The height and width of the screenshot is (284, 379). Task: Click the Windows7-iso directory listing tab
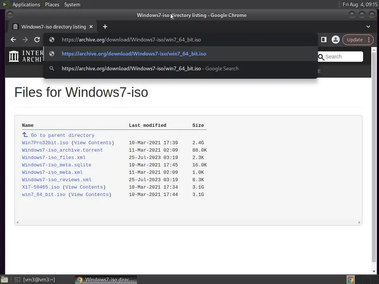click(53, 27)
